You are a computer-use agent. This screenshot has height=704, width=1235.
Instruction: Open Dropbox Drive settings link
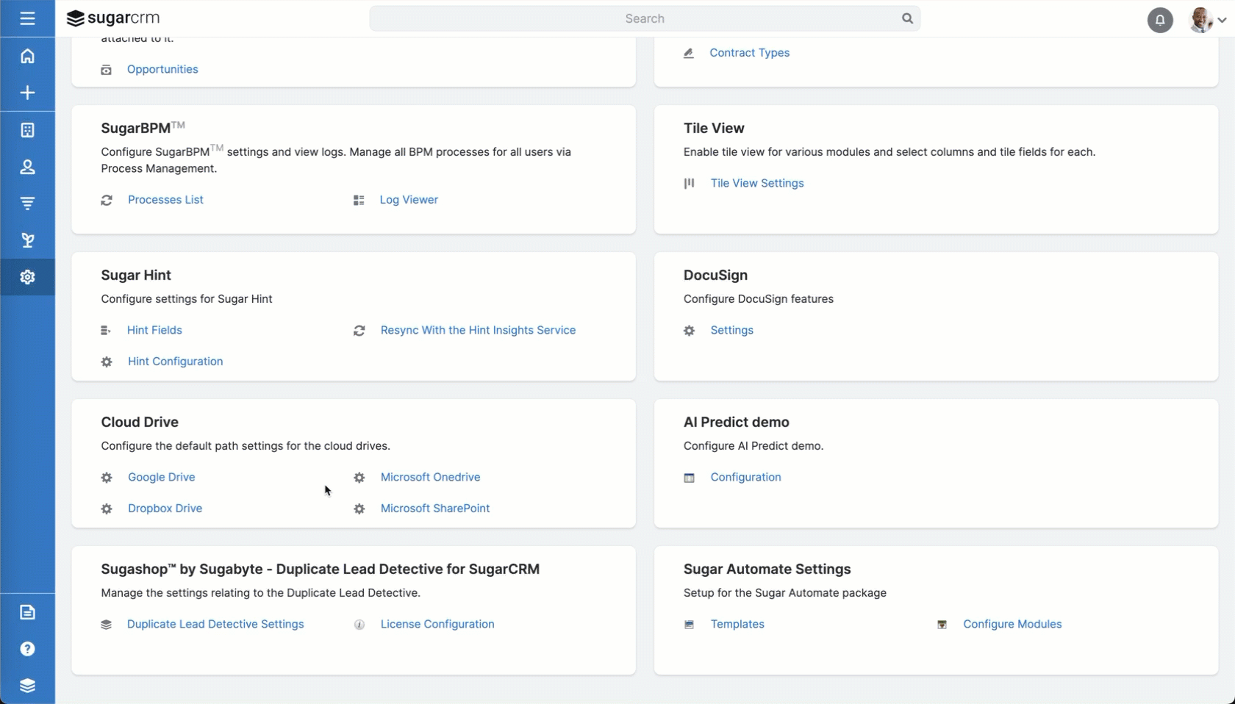pyautogui.click(x=165, y=509)
